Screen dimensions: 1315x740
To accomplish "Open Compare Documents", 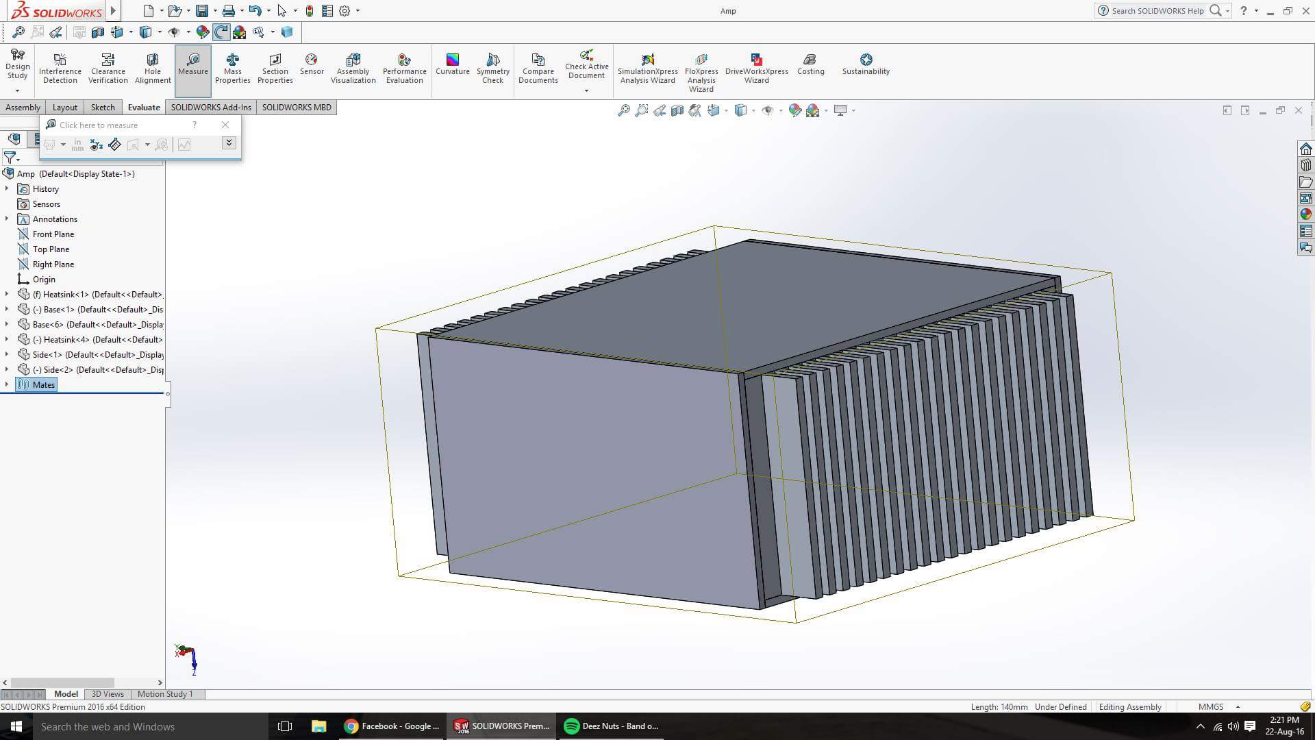I will click(538, 69).
